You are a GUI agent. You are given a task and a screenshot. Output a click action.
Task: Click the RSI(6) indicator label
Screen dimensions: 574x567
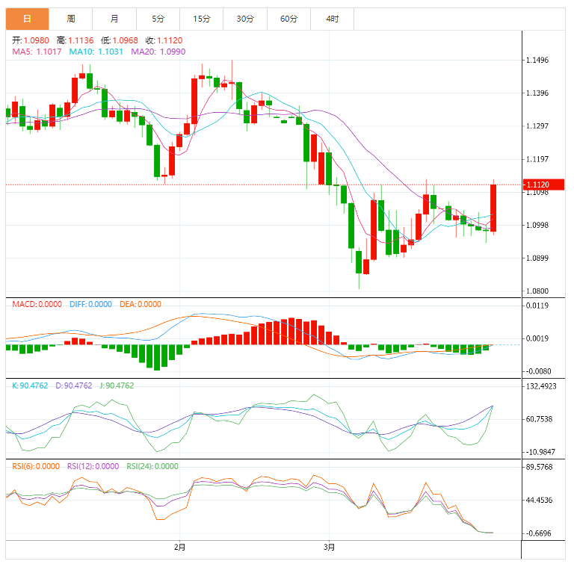(36, 466)
